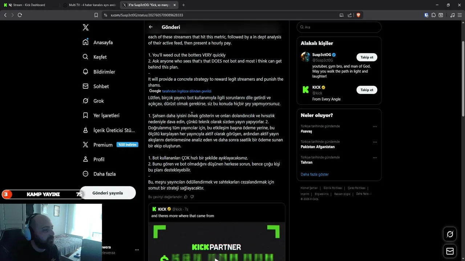This screenshot has height=261, width=465.
Task: Open Susp3ct0G profile avatar
Action: coord(306,57)
